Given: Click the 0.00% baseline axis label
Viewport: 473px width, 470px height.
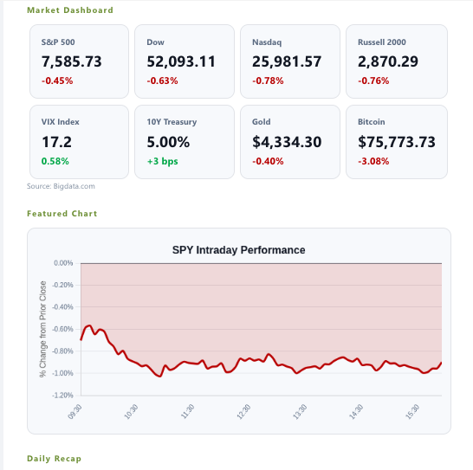Looking at the screenshot, I should click(63, 263).
